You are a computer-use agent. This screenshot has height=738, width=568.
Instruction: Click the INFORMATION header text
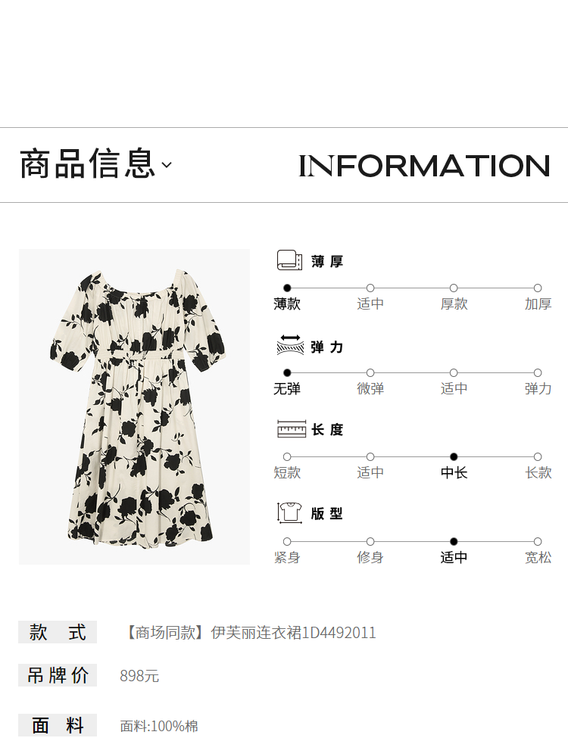coord(424,166)
